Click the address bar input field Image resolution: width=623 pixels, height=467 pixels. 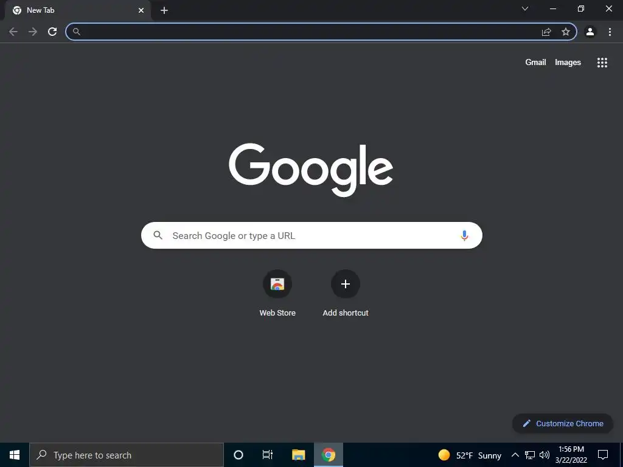(x=321, y=32)
